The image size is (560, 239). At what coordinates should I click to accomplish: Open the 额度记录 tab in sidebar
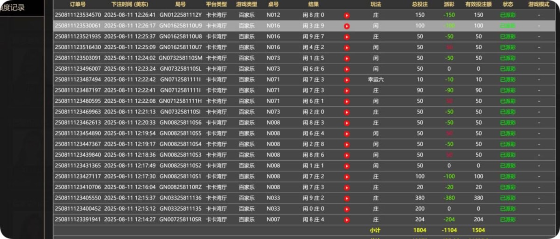tap(13, 7)
